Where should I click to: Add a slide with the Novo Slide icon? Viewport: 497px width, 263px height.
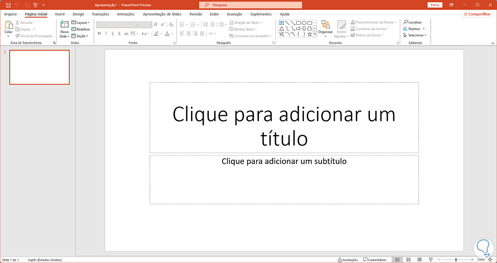click(x=64, y=25)
